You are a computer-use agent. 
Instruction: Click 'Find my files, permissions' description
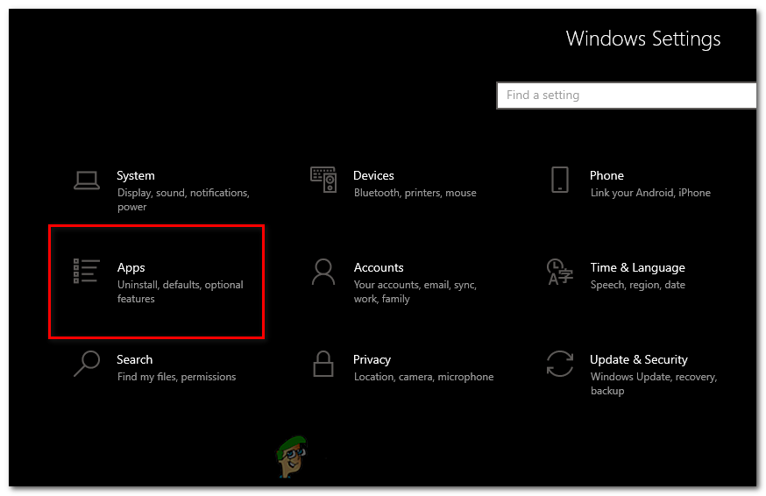(x=176, y=377)
